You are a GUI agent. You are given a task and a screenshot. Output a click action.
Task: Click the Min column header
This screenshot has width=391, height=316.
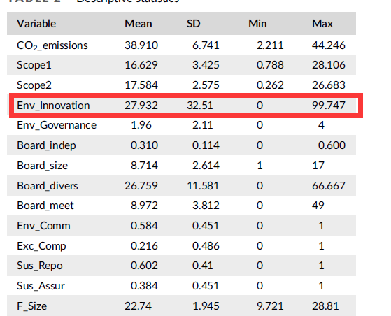(257, 24)
